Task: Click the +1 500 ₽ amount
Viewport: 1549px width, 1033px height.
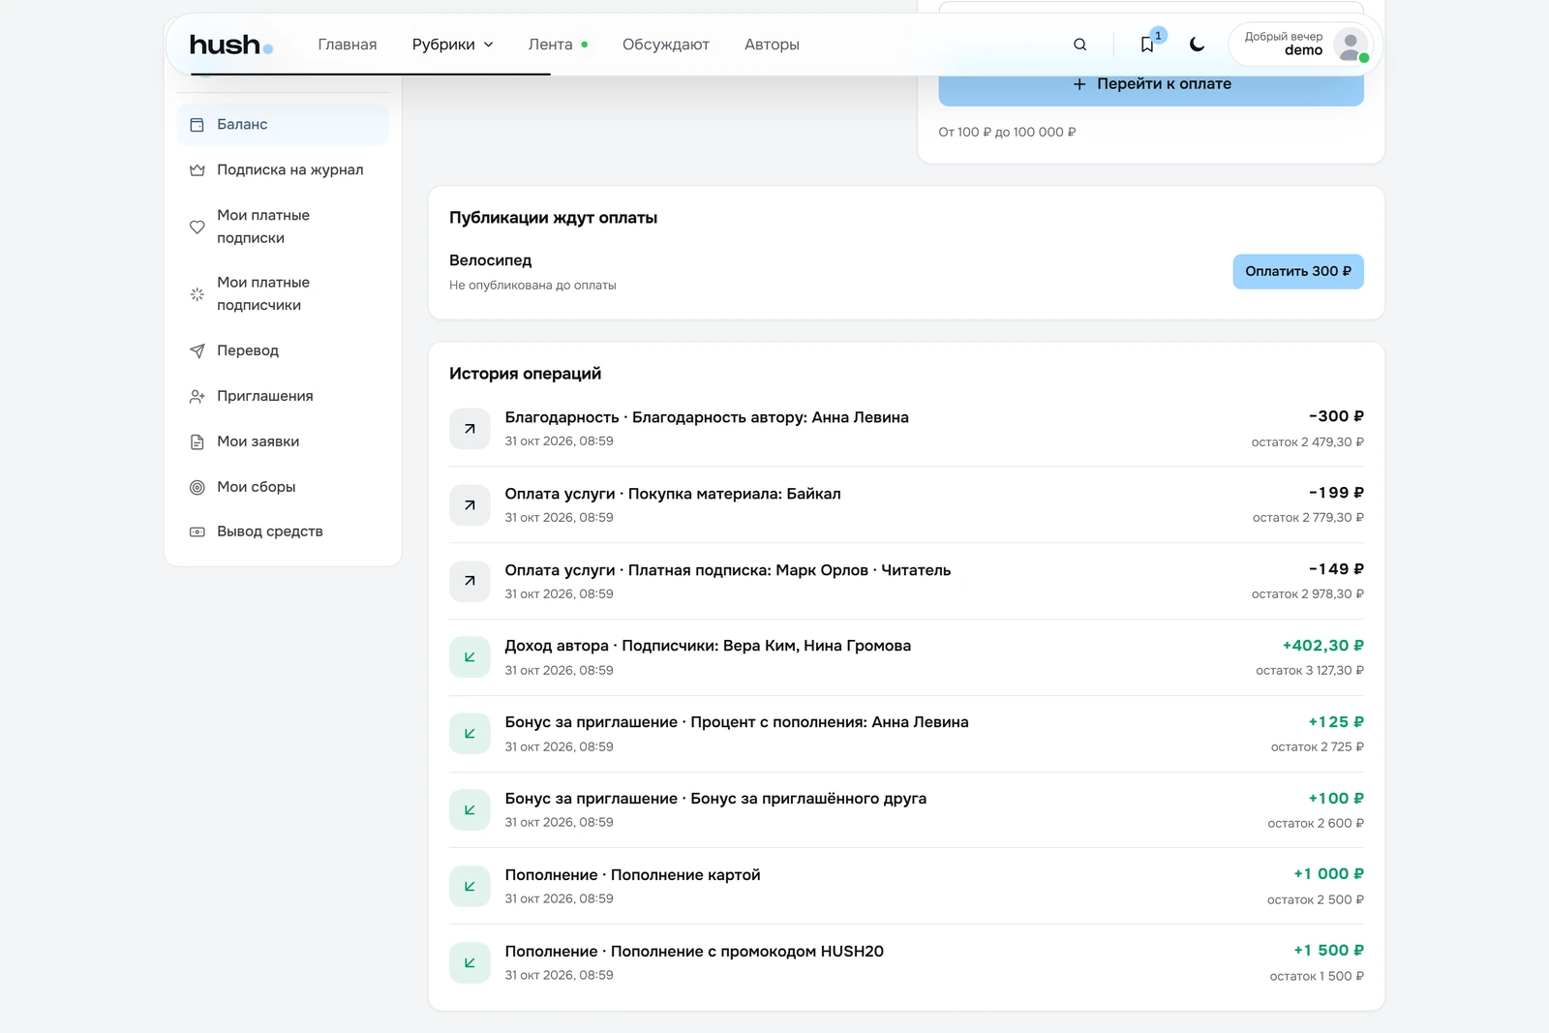Action: point(1328,951)
